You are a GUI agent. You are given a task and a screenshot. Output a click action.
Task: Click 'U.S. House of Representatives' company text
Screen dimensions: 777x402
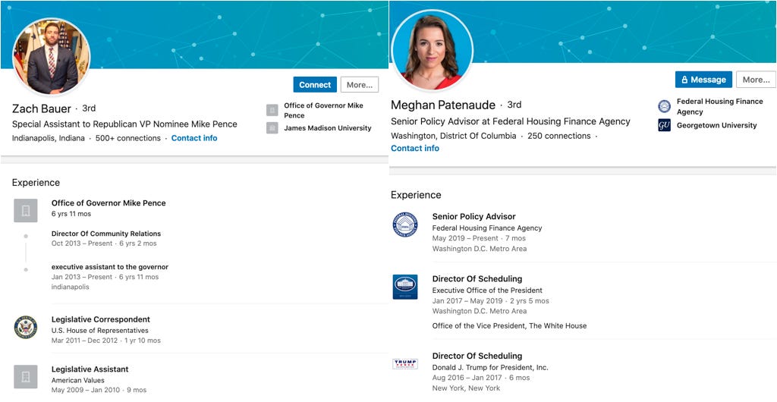click(99, 330)
